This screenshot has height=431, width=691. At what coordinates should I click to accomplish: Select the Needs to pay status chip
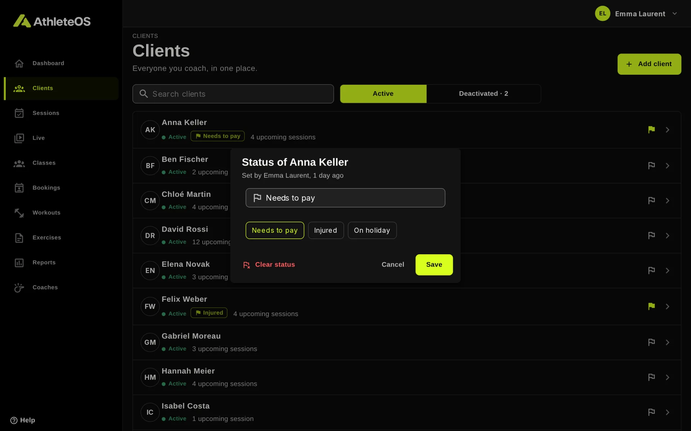coord(275,230)
